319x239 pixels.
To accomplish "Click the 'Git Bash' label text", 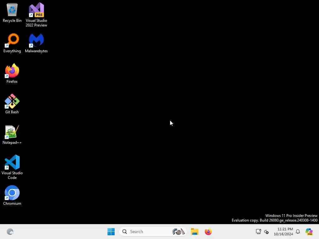I will (x=12, y=112).
